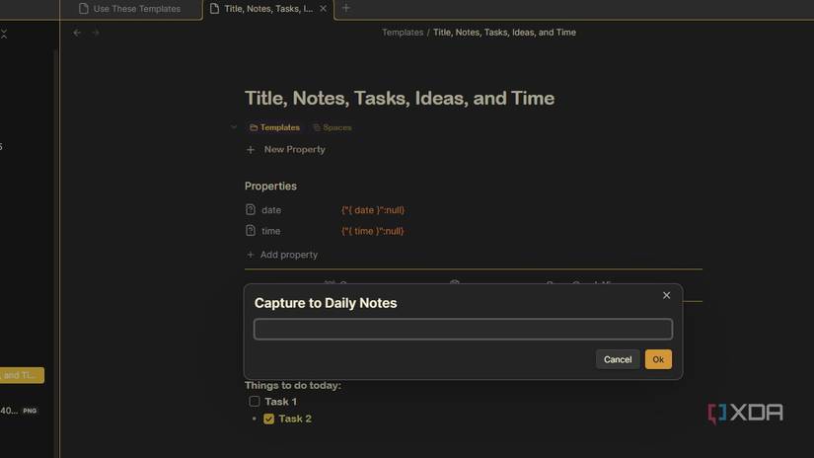Confirm capture with Ok button
This screenshot has width=814, height=458.
pos(658,359)
